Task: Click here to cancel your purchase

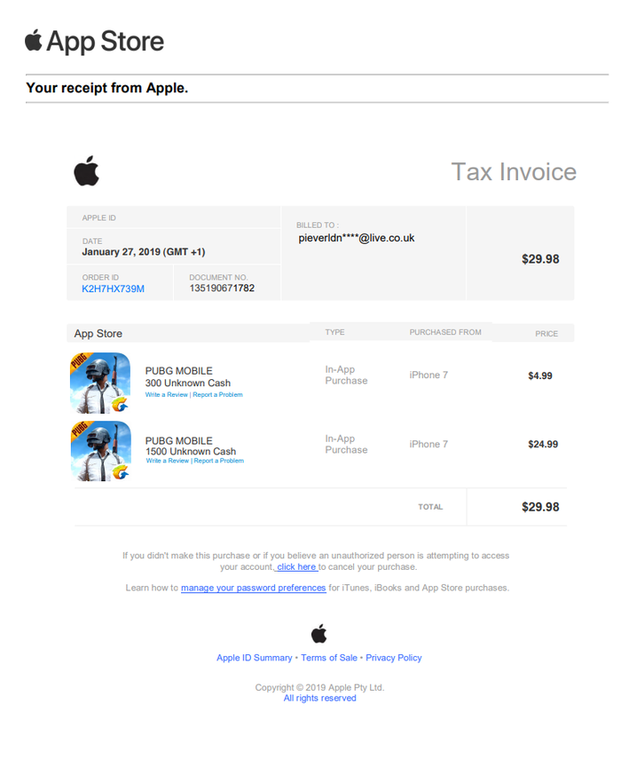Action: 296,567
